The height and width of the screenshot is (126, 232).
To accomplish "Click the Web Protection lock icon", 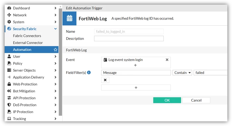I will pyautogui.click(x=9, y=84).
